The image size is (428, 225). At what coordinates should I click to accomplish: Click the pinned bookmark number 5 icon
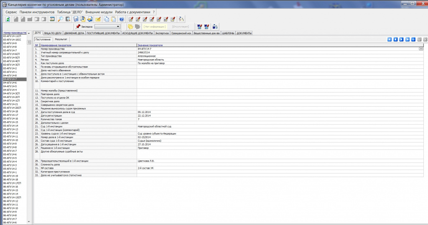(x=159, y=19)
